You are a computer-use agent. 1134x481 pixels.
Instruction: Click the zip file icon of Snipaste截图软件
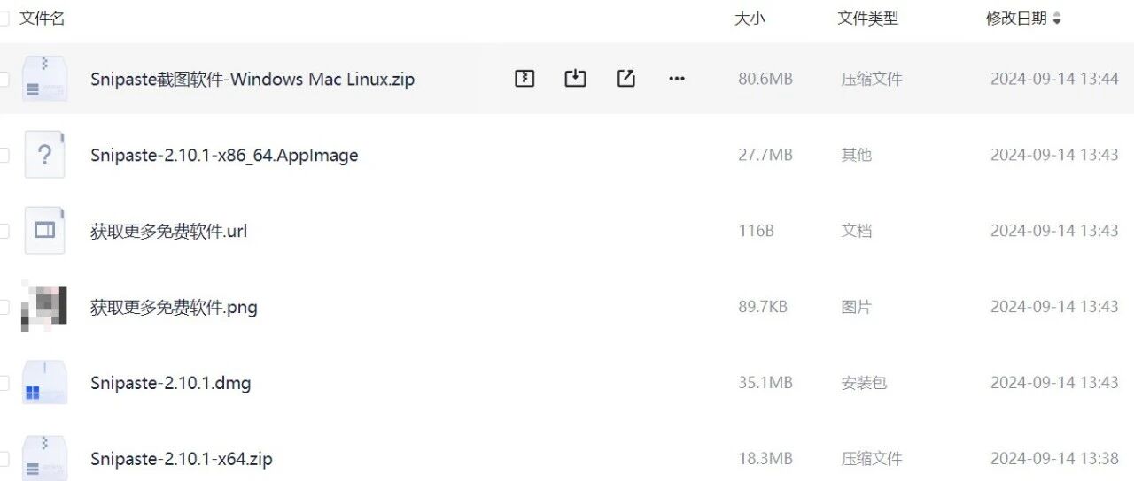(44, 79)
